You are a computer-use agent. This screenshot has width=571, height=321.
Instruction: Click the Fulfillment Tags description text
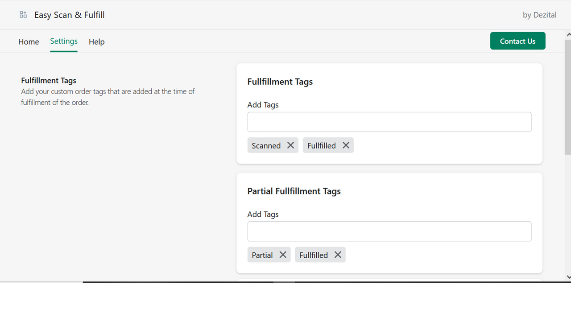(108, 97)
